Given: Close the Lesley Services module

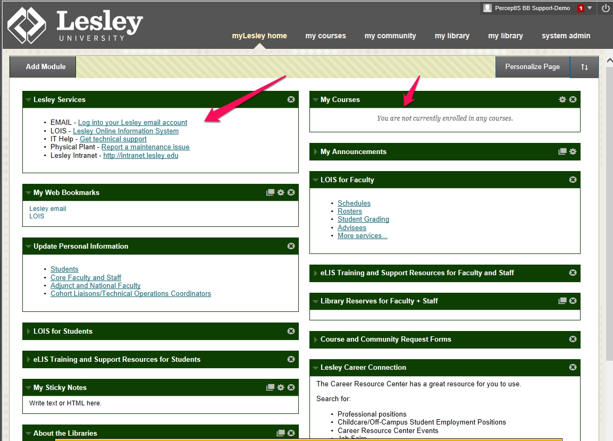Looking at the screenshot, I should coord(291,99).
